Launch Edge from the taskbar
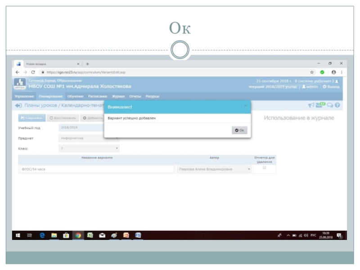The width and height of the screenshot is (360, 270). 42,235
